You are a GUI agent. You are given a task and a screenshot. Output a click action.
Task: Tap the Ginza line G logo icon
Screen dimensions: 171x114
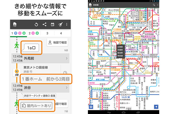(17, 71)
